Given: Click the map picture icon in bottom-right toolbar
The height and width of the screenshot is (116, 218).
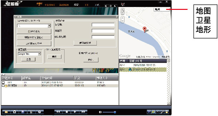Looking at the screenshot, I should tap(153, 112).
